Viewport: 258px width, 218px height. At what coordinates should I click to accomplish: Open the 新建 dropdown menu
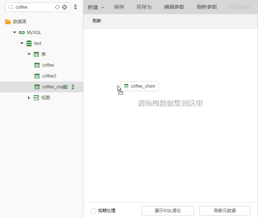tap(96, 7)
